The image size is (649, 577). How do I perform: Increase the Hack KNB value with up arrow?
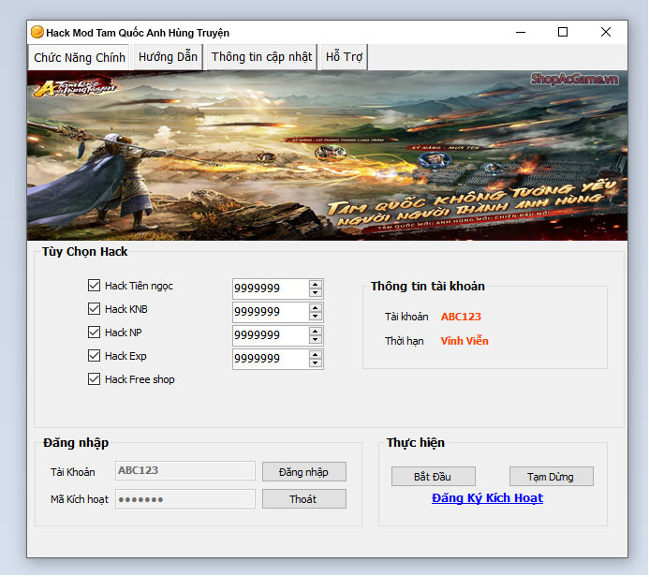click(316, 308)
